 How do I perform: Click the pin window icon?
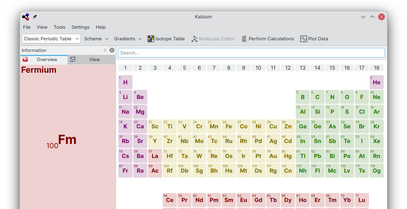[35, 17]
